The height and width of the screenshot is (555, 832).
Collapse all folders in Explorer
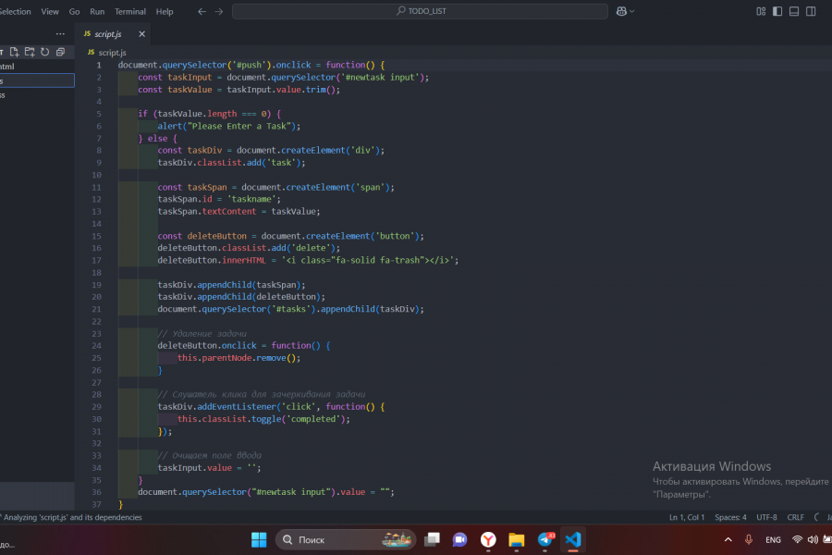60,51
